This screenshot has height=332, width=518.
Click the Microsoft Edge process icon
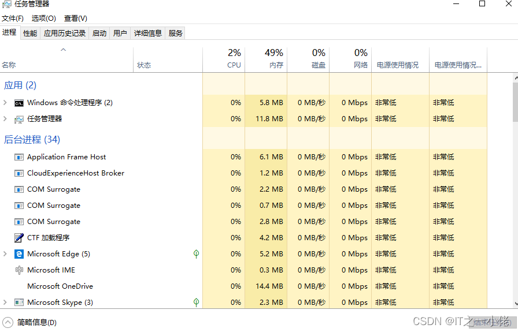point(19,254)
